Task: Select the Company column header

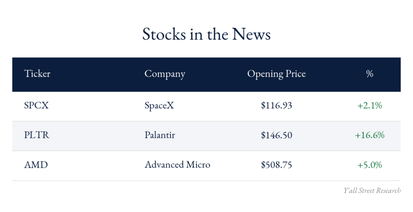Action: coord(165,74)
